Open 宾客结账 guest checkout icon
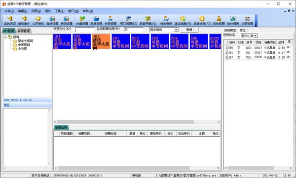Screen dimensions: 296x178 [x=202, y=21]
